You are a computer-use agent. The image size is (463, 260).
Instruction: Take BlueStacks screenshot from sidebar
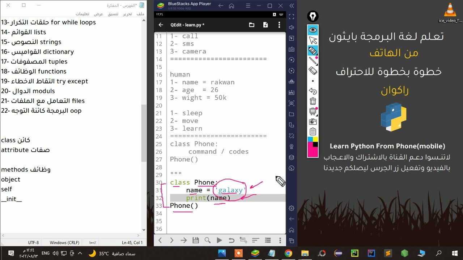(292, 103)
